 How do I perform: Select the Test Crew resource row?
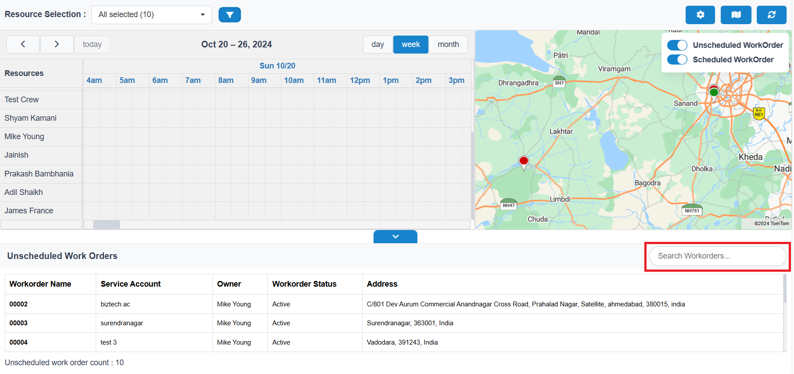pyautogui.click(x=41, y=100)
